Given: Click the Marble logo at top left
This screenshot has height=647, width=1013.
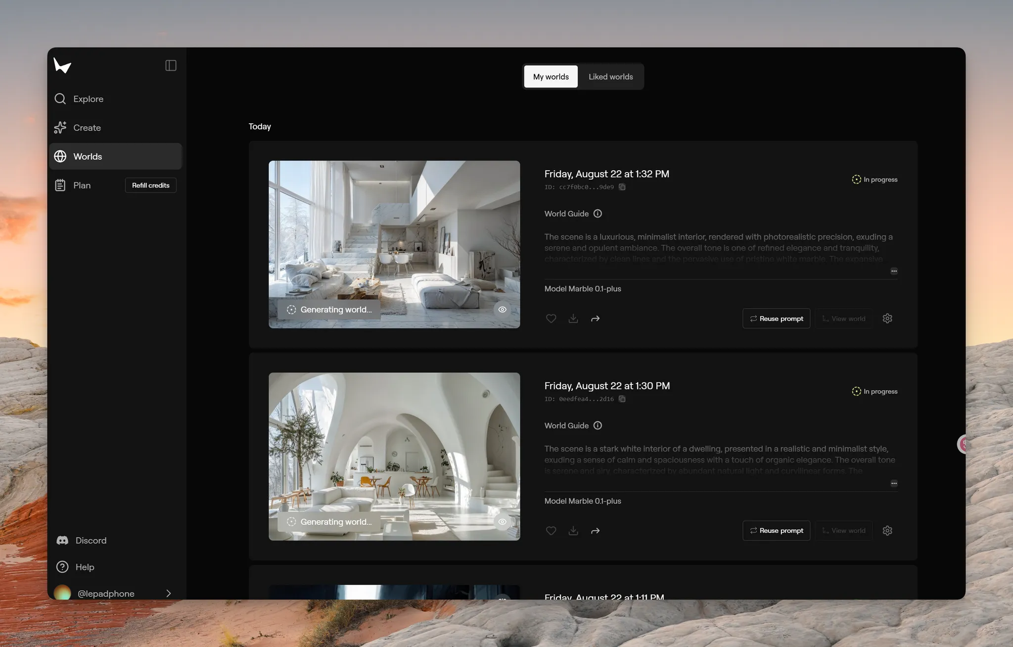Looking at the screenshot, I should click(x=62, y=65).
